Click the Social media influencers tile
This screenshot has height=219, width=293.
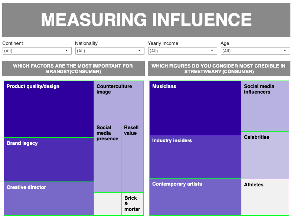[265, 106]
